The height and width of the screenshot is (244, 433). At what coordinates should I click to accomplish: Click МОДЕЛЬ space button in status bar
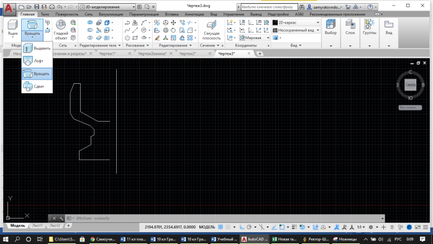(207, 227)
